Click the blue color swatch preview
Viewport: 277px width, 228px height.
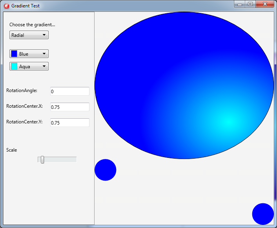(14, 54)
